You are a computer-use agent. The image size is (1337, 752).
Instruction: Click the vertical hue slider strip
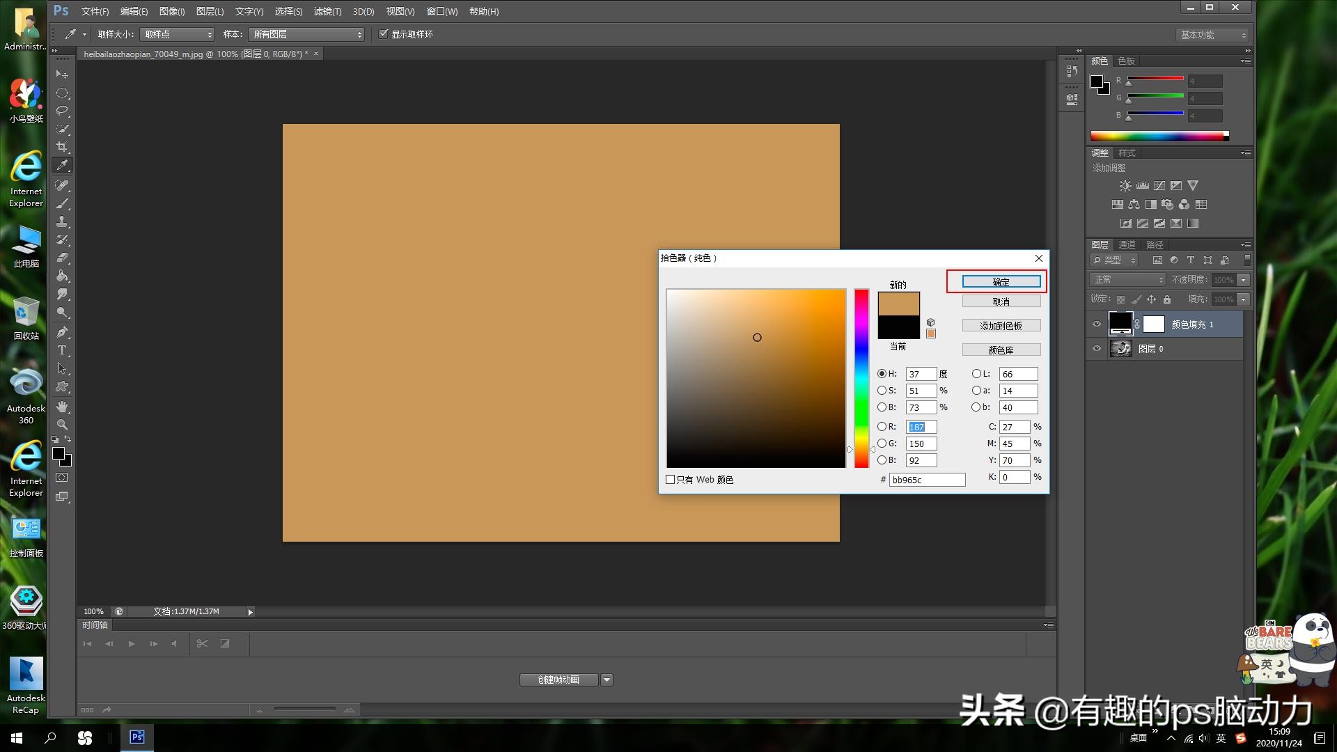click(x=861, y=378)
